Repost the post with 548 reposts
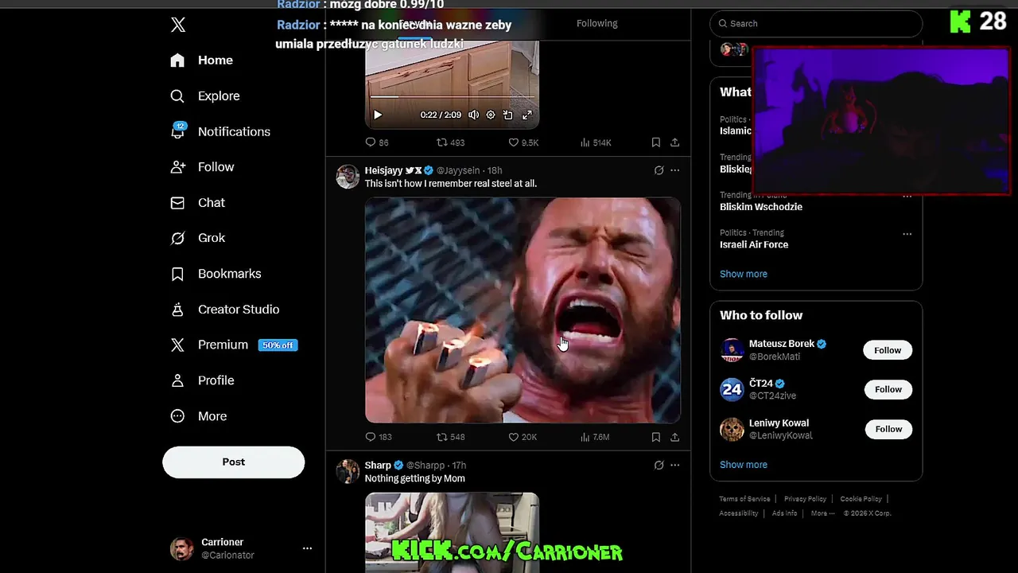This screenshot has width=1018, height=573. (x=450, y=437)
